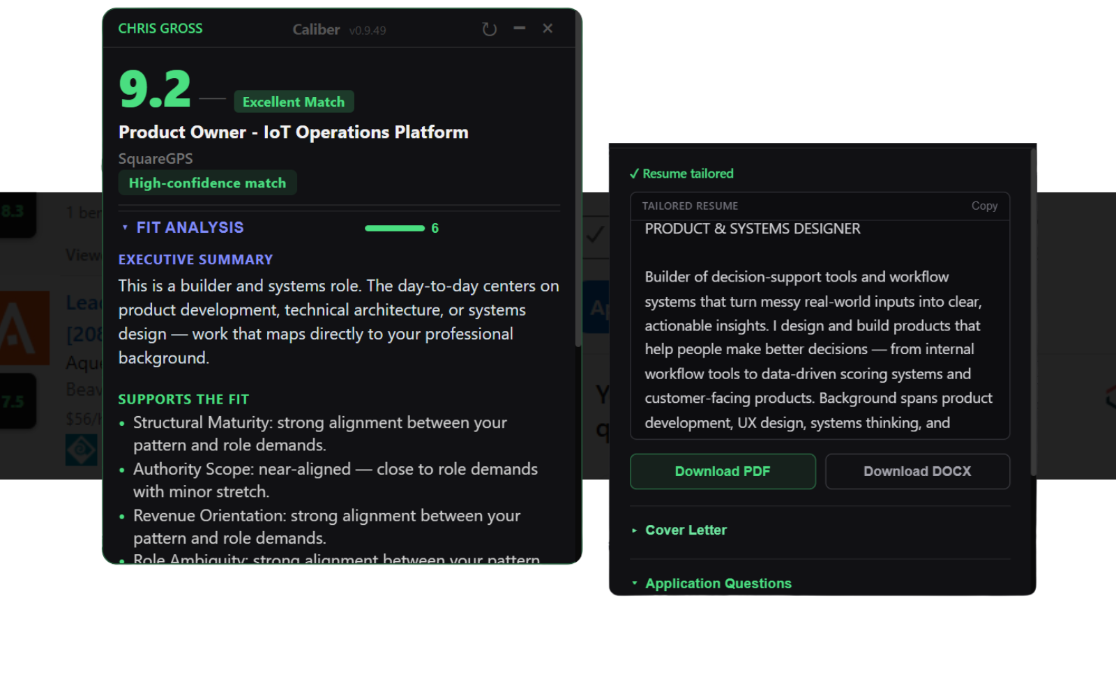This screenshot has height=697, width=1116.
Task: Close the Caliber panel
Action: tap(548, 29)
